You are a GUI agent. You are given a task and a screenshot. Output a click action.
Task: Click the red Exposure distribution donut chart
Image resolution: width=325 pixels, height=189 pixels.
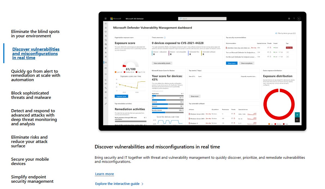coord(279,104)
